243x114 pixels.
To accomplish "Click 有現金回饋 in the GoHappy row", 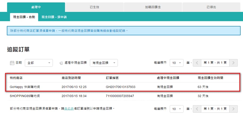I will (165, 87).
